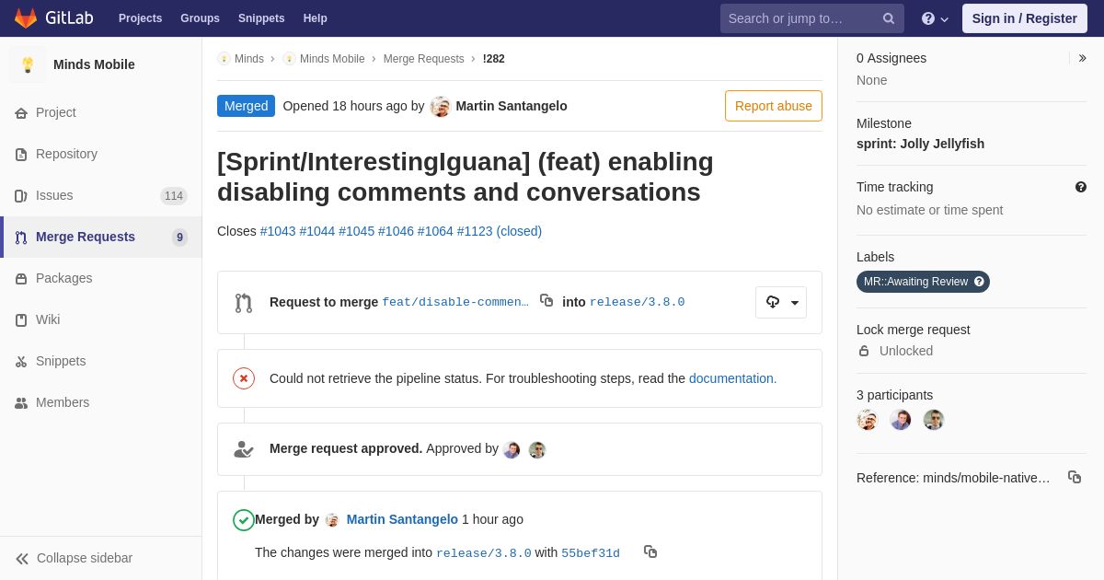
Task: Click the search magnifier icon
Action: point(889,18)
